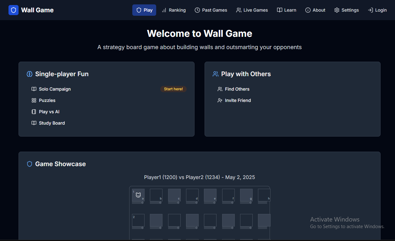
Task: Click the cat pawn on the board
Action: (138, 195)
